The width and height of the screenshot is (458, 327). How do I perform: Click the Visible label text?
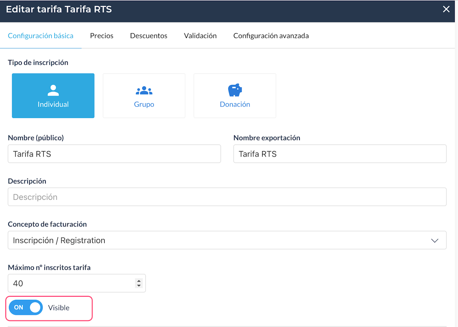pyautogui.click(x=59, y=308)
